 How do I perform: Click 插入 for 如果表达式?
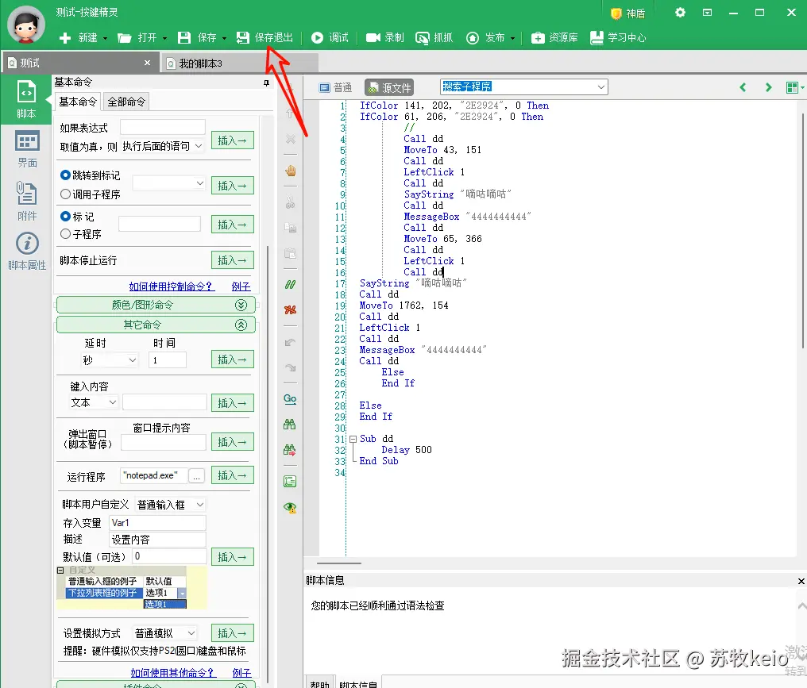point(232,140)
